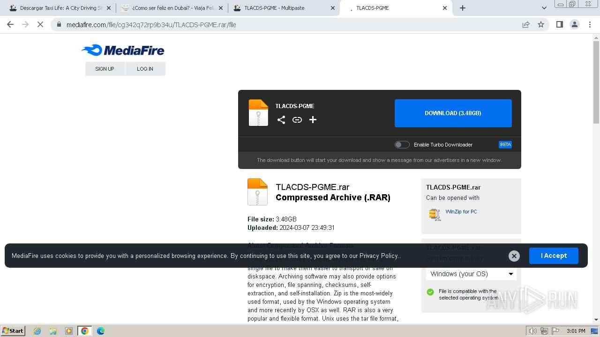Open the share icon under TLACDS-PGME
Screen dimensions: 600x337
click(x=281, y=120)
